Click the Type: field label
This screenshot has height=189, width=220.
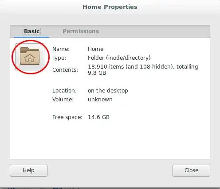tap(59, 58)
